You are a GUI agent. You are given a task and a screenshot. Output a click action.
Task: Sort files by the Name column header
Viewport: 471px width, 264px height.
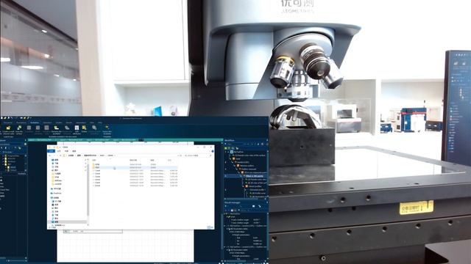coord(94,161)
